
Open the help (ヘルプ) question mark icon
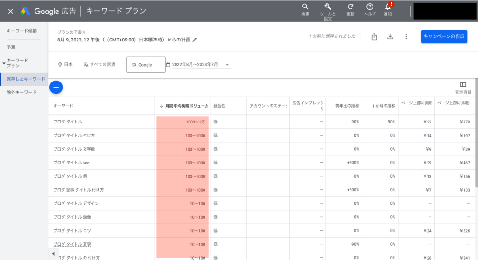pyautogui.click(x=370, y=7)
